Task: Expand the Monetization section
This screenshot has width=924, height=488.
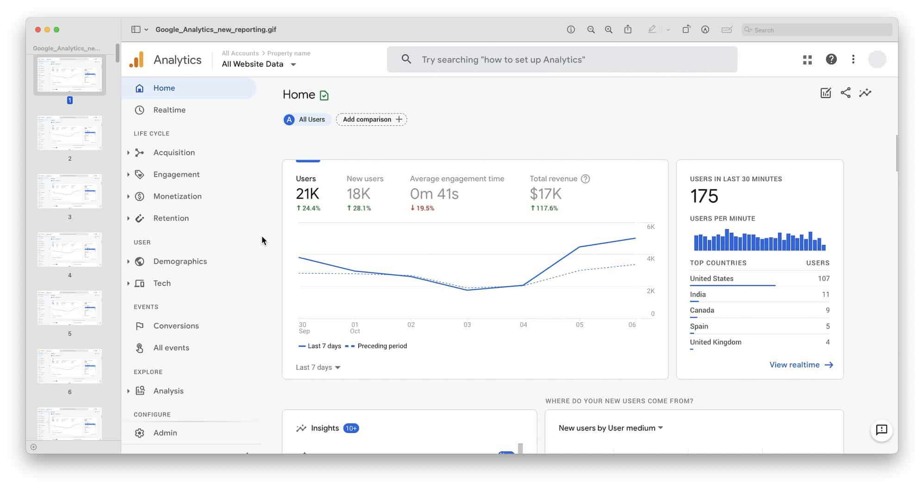Action: (128, 196)
